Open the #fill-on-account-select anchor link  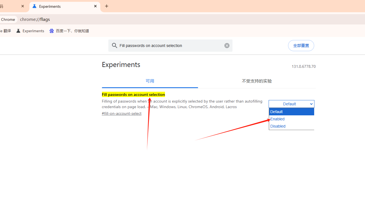coord(122,113)
